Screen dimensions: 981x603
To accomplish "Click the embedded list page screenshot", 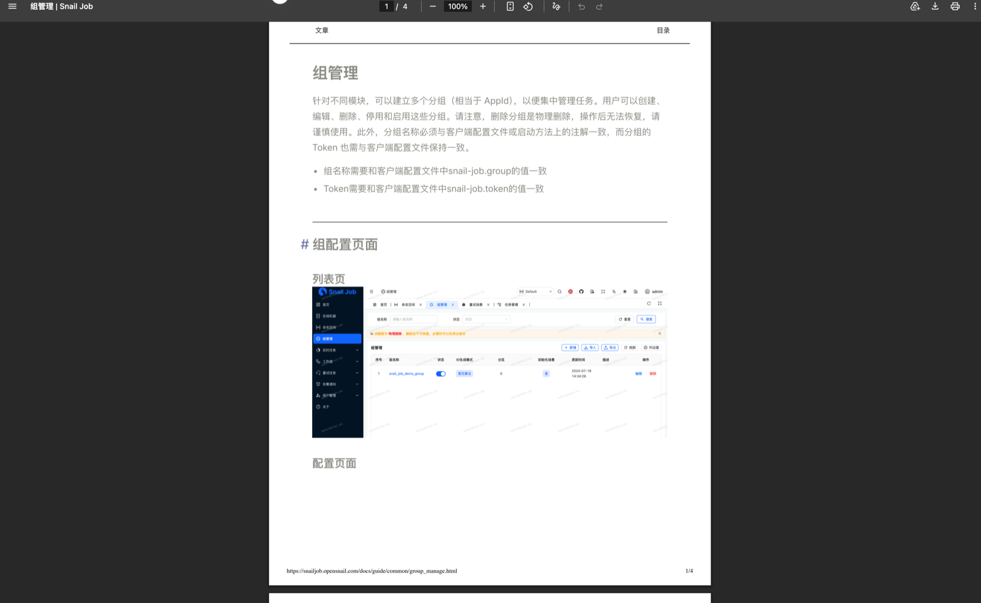I will (489, 362).
